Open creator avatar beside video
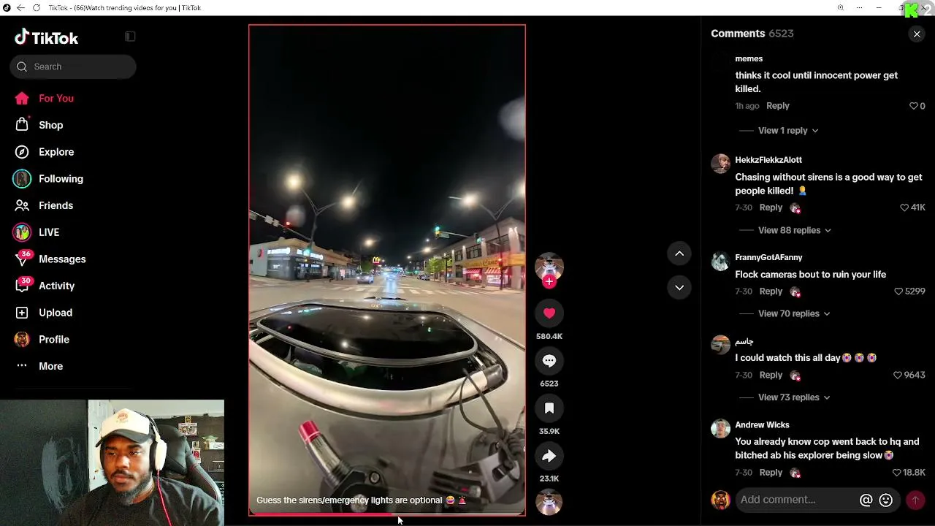Image resolution: width=935 pixels, height=526 pixels. [x=549, y=266]
